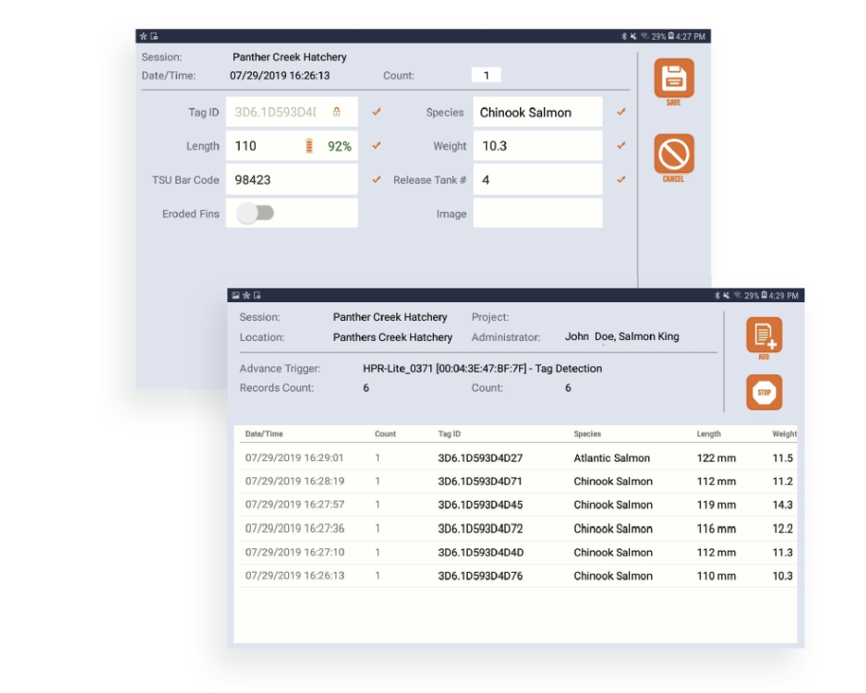The width and height of the screenshot is (866, 693).
Task: Select row with tag 3D6.1D593D4D71
Action: point(518,481)
